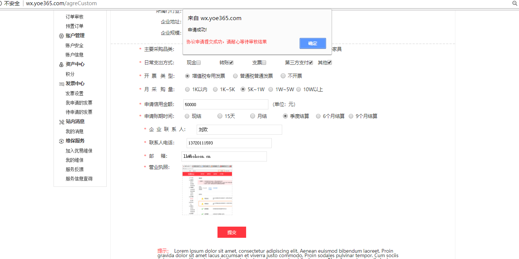Toggle the 现金 payment checkbox
The height and width of the screenshot is (259, 519).
point(199,63)
